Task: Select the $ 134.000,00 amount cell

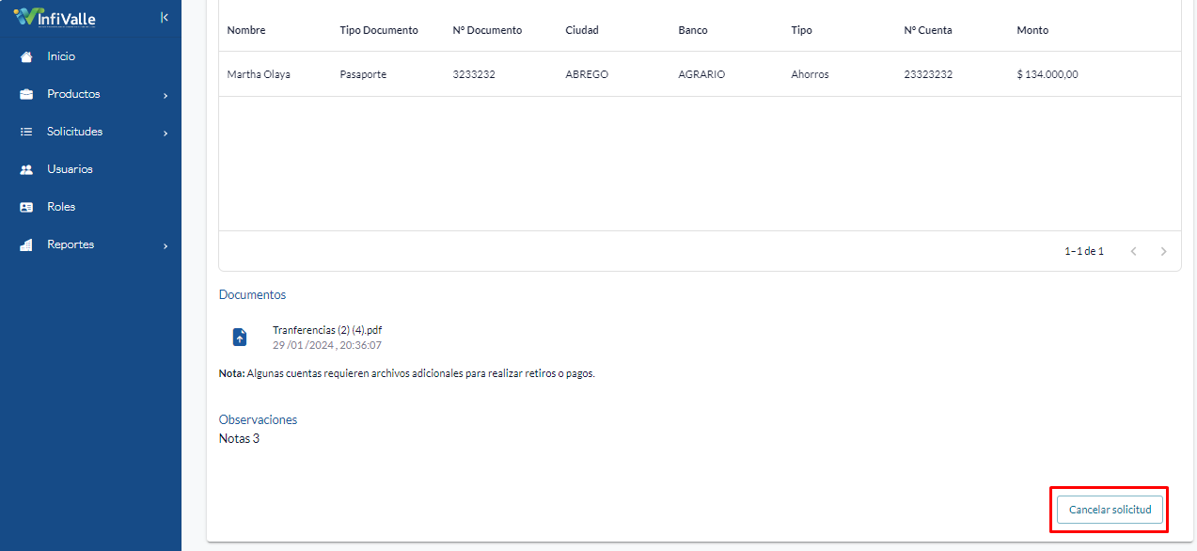Action: pos(1047,74)
